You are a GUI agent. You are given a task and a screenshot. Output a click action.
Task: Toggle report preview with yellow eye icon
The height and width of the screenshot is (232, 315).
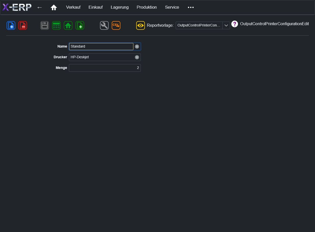tap(141, 25)
